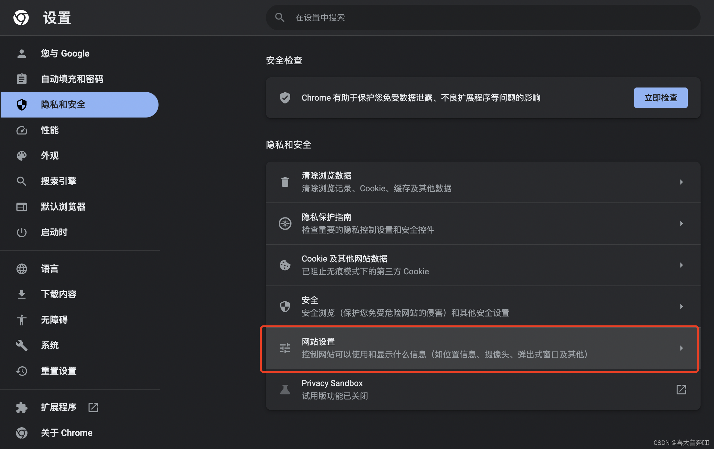Viewport: 714px width, 449px height.
Task: Click the Chrome logo next to 设置
Action: pyautogui.click(x=21, y=18)
